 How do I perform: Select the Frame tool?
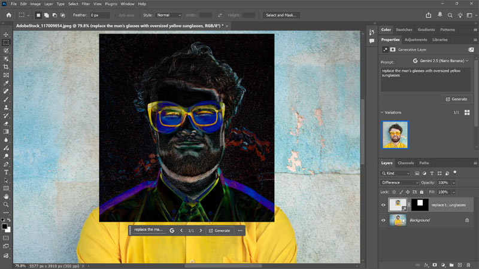(x=6, y=75)
